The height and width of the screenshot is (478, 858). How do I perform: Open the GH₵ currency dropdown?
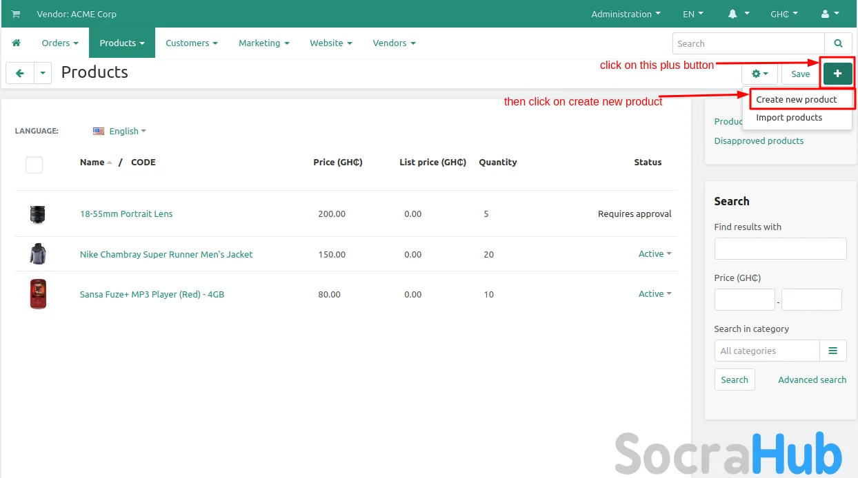[784, 14]
